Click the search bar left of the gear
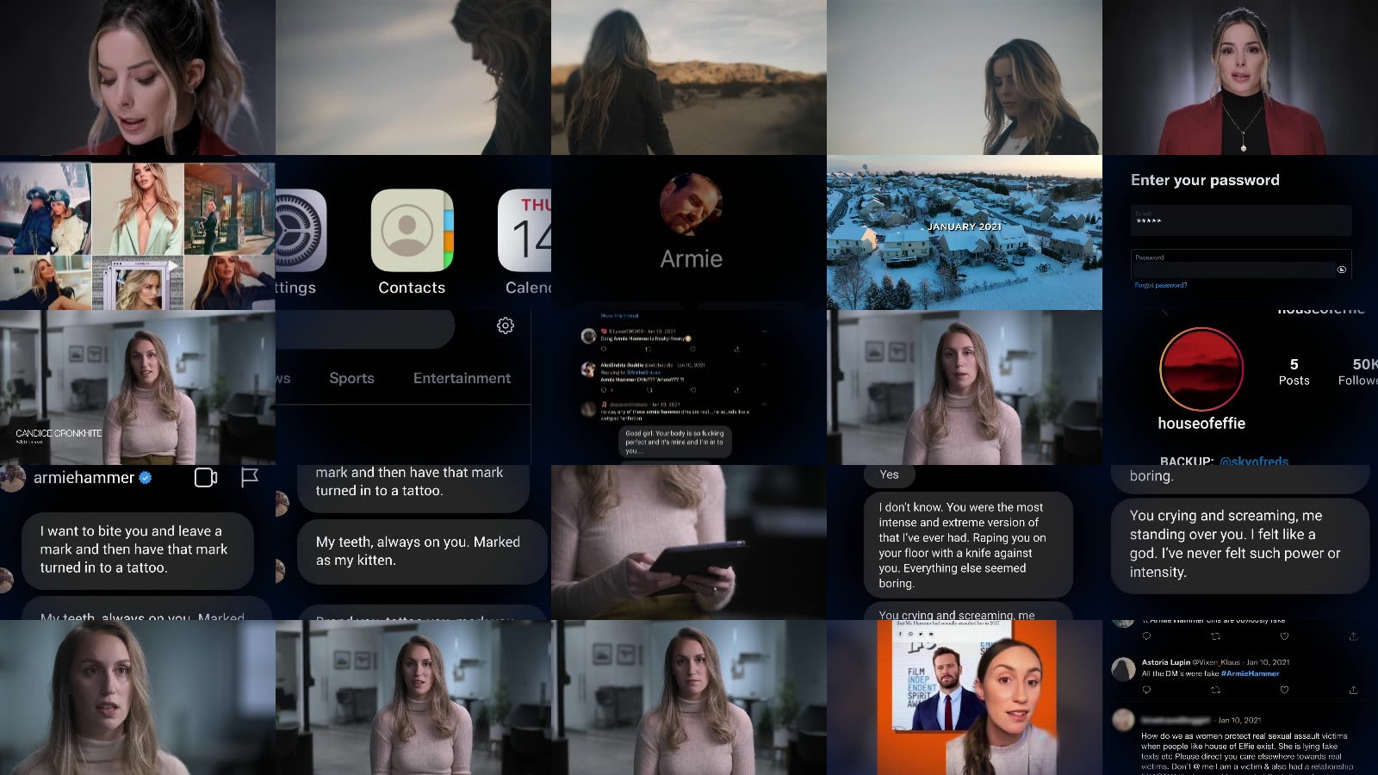 pos(365,327)
